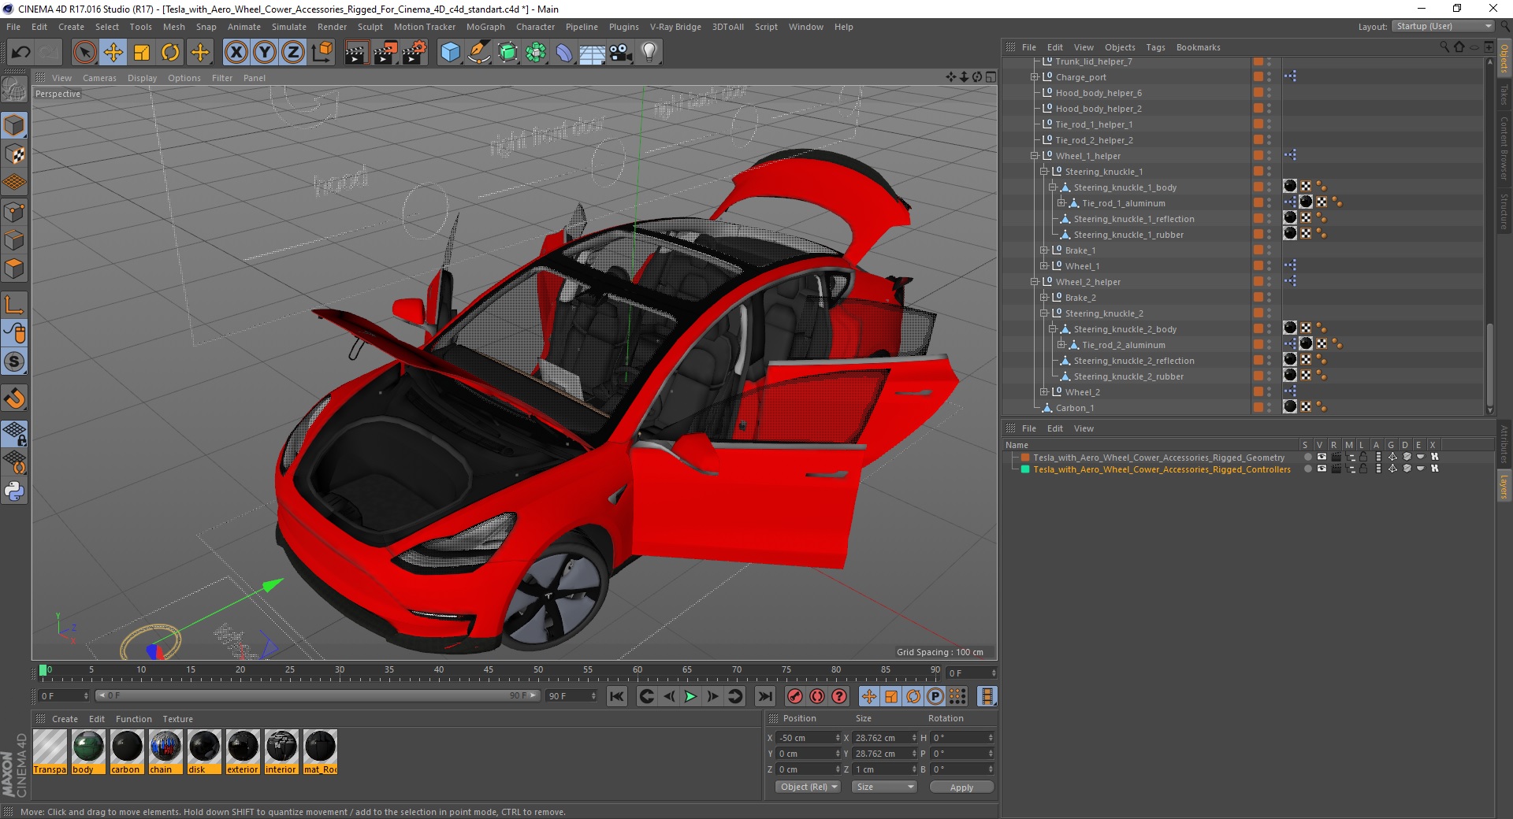Open the Keyframe selection question icon

point(839,696)
